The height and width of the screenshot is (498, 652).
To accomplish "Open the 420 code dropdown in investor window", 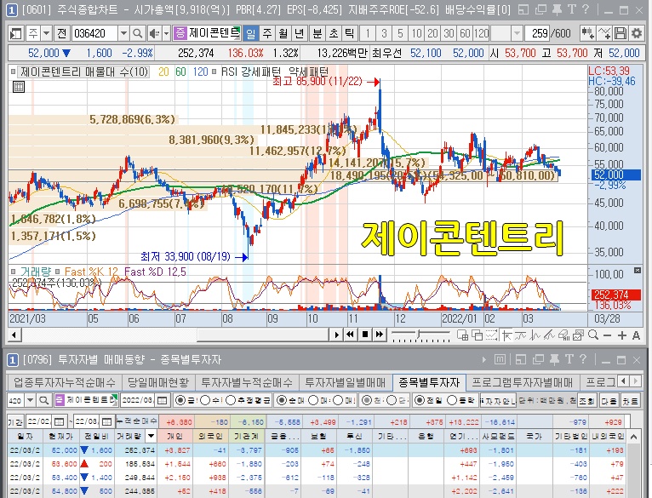I will point(31,401).
